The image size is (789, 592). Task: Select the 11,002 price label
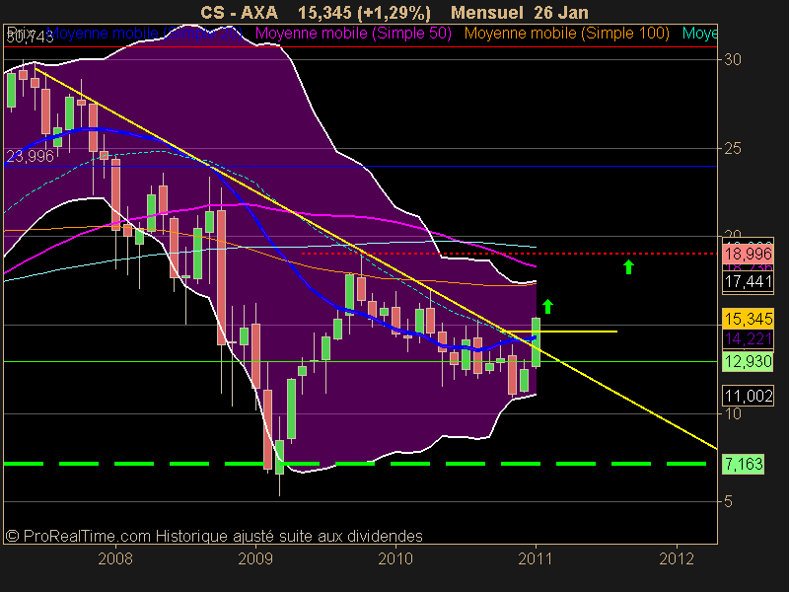click(x=748, y=396)
